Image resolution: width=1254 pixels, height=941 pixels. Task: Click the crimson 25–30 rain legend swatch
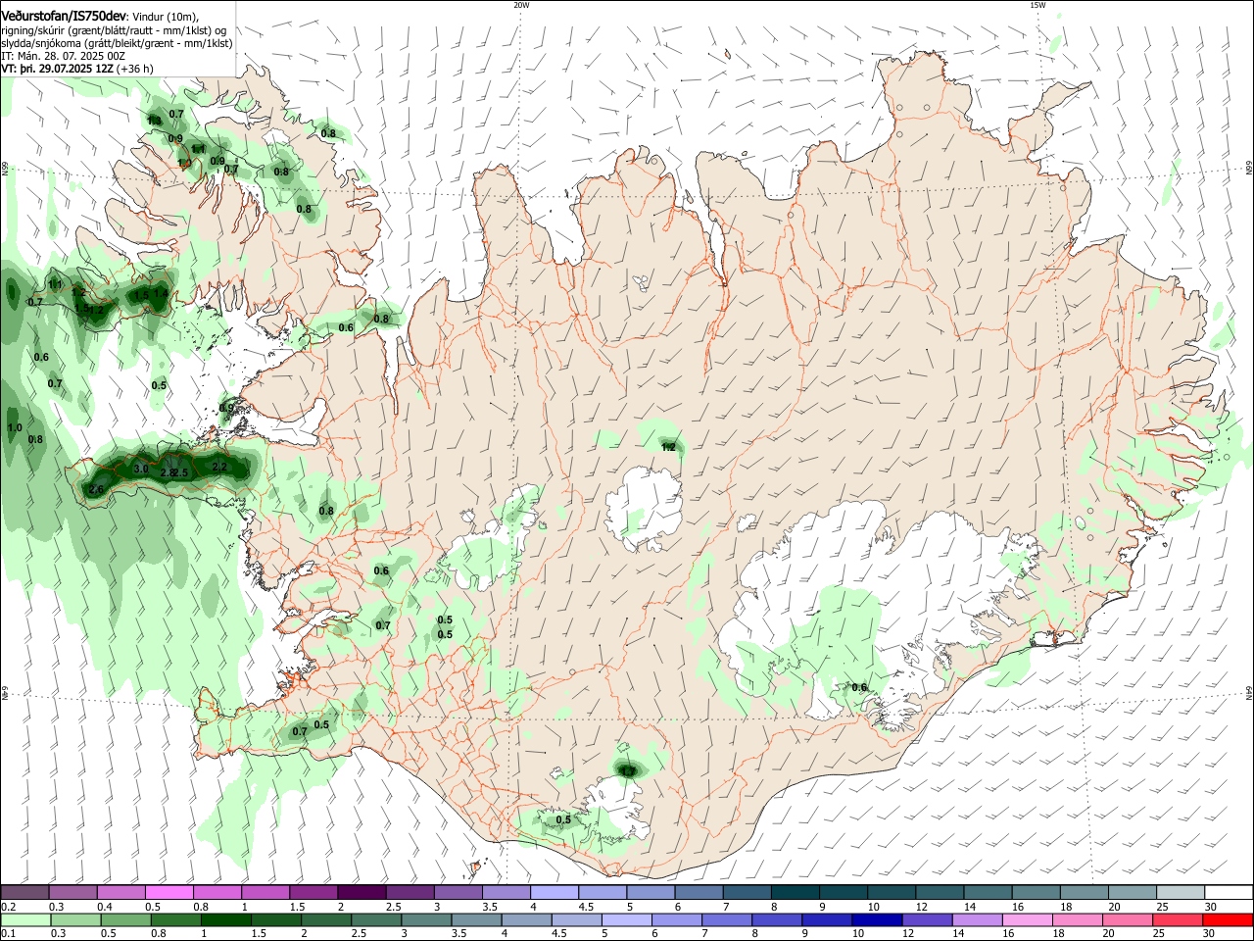1179,920
